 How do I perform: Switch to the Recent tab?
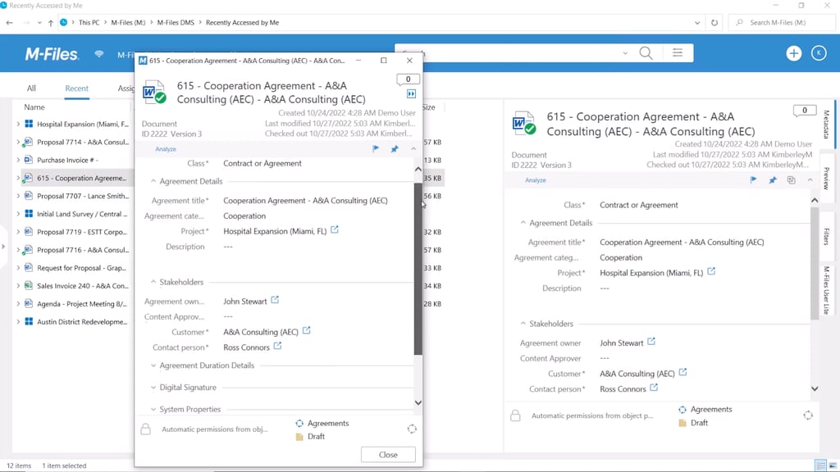coord(76,88)
